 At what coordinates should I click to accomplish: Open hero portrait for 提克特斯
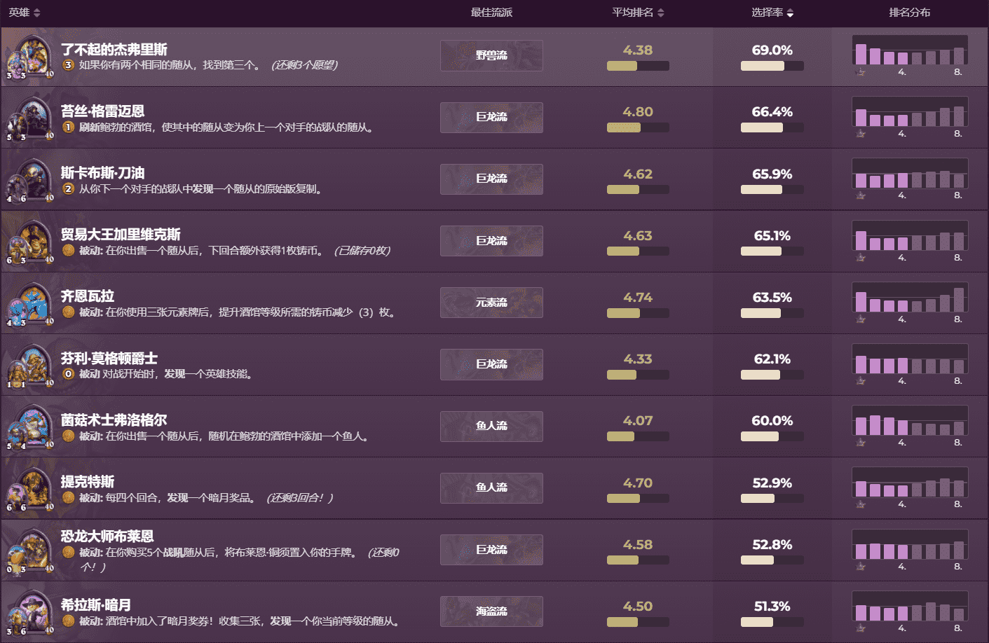pyautogui.click(x=30, y=488)
